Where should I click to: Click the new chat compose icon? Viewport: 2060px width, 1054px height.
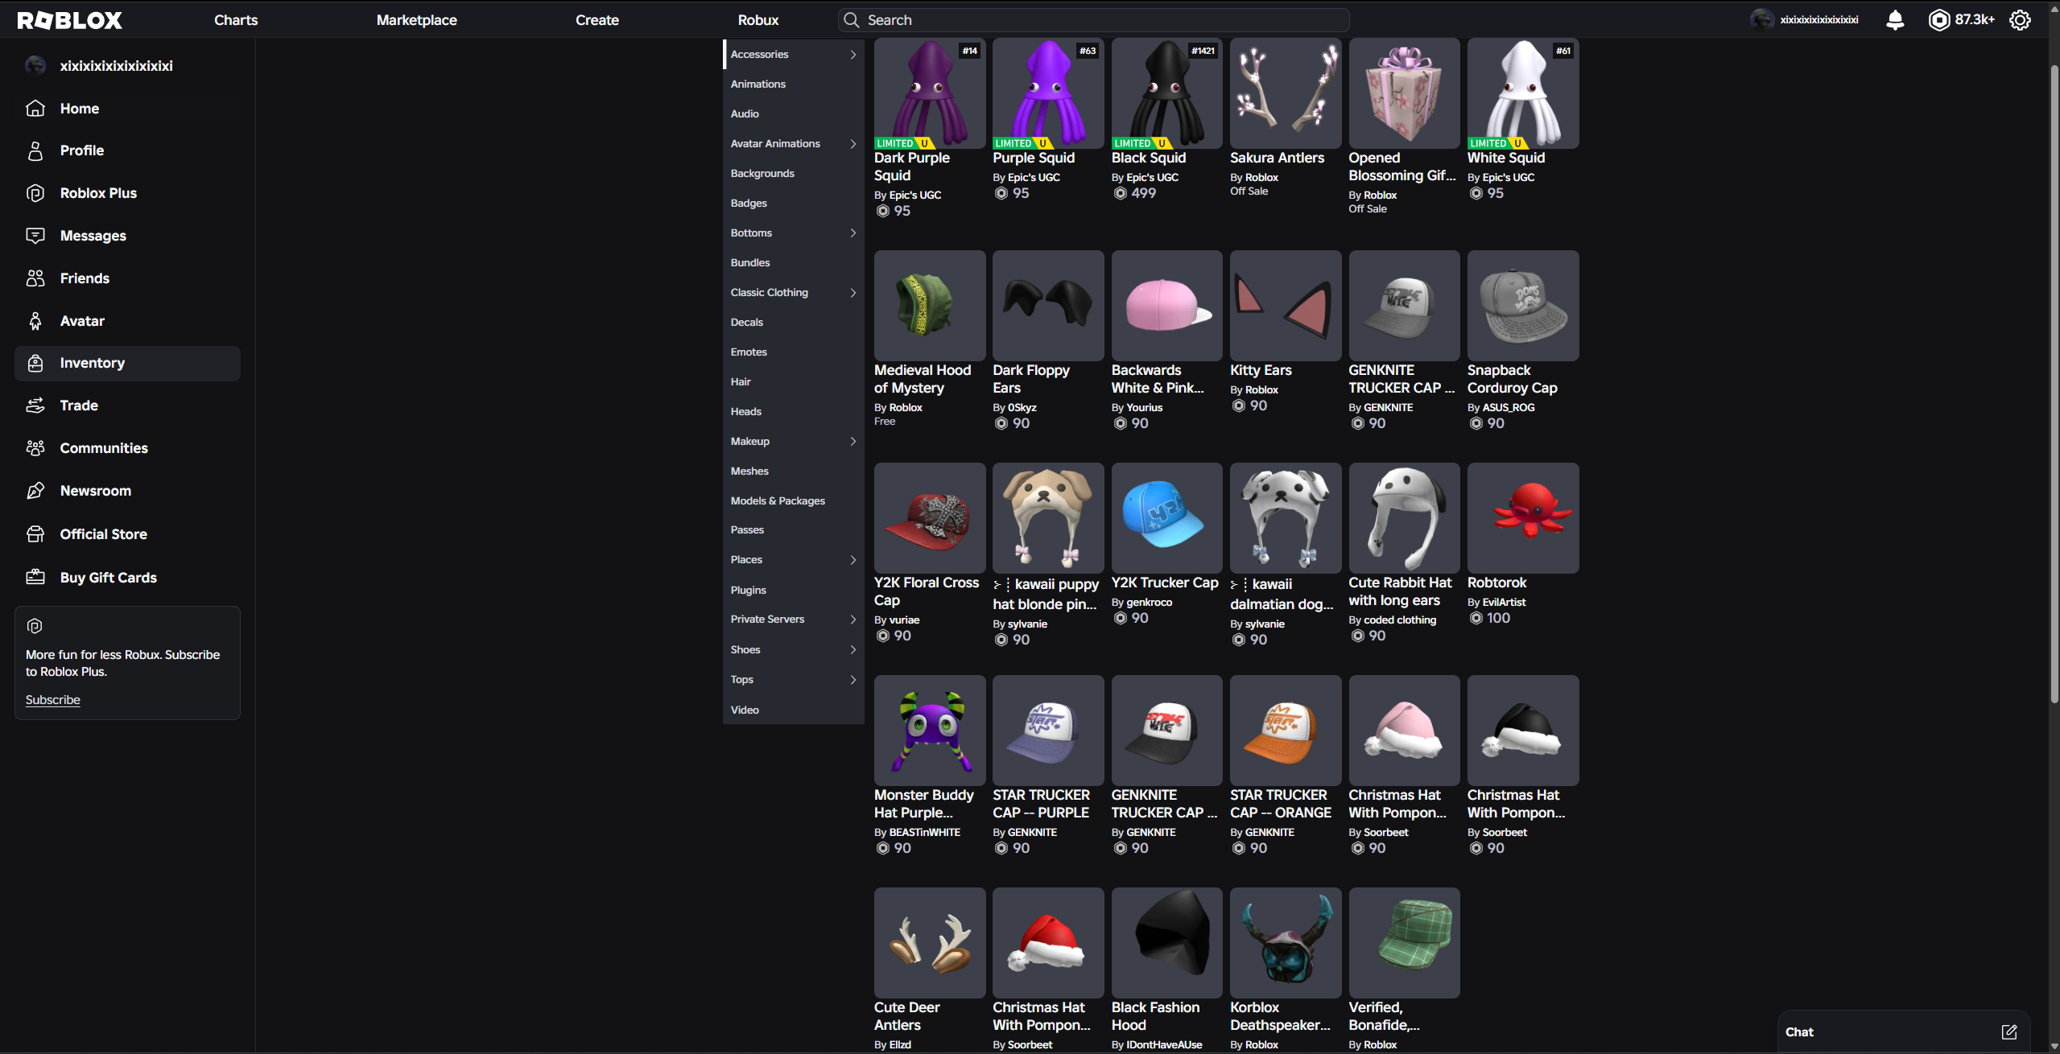[x=2009, y=1032]
